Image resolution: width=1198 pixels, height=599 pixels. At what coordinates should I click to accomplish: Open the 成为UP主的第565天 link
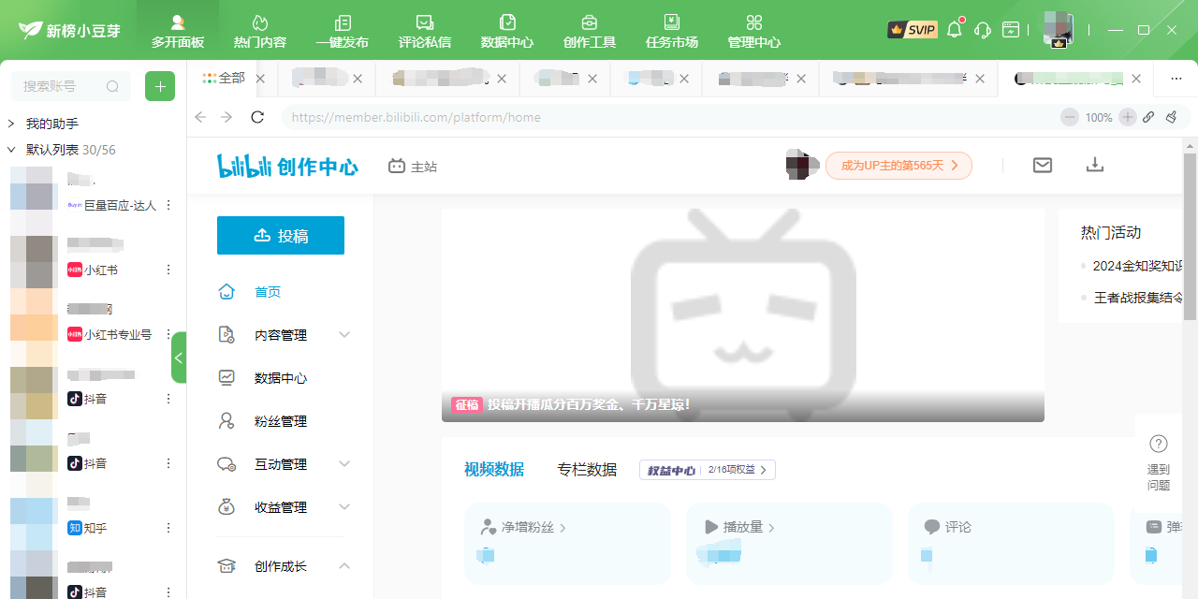coord(898,166)
